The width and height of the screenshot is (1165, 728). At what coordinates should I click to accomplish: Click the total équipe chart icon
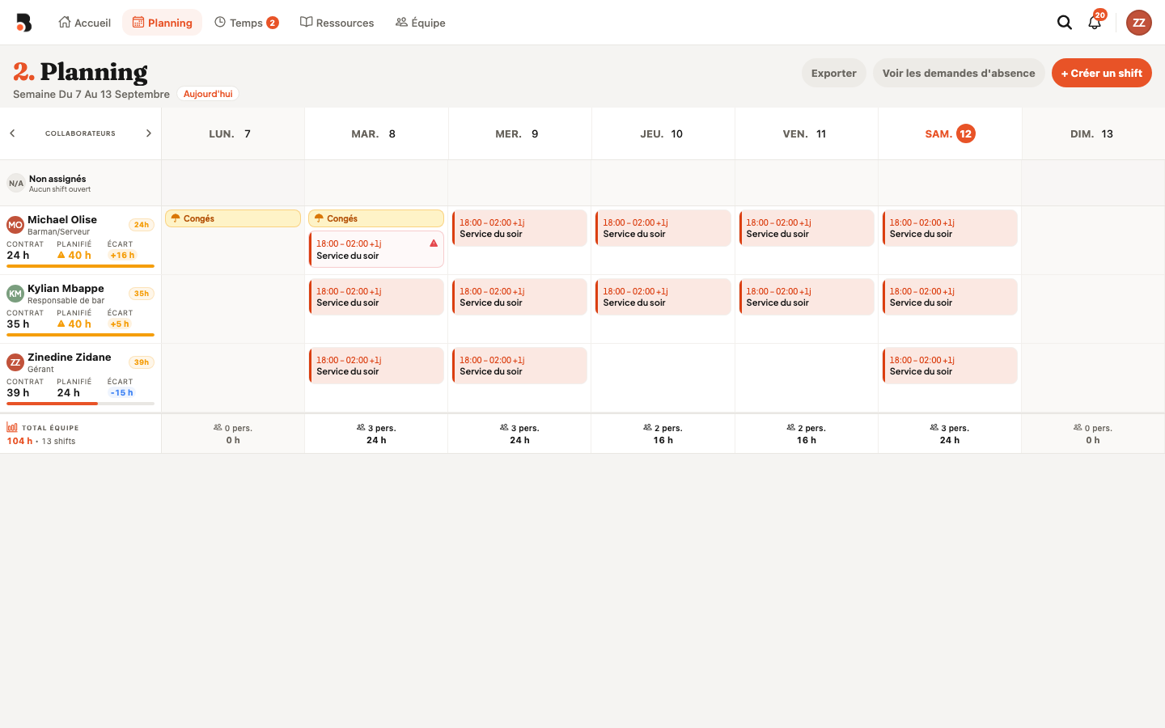[12, 427]
